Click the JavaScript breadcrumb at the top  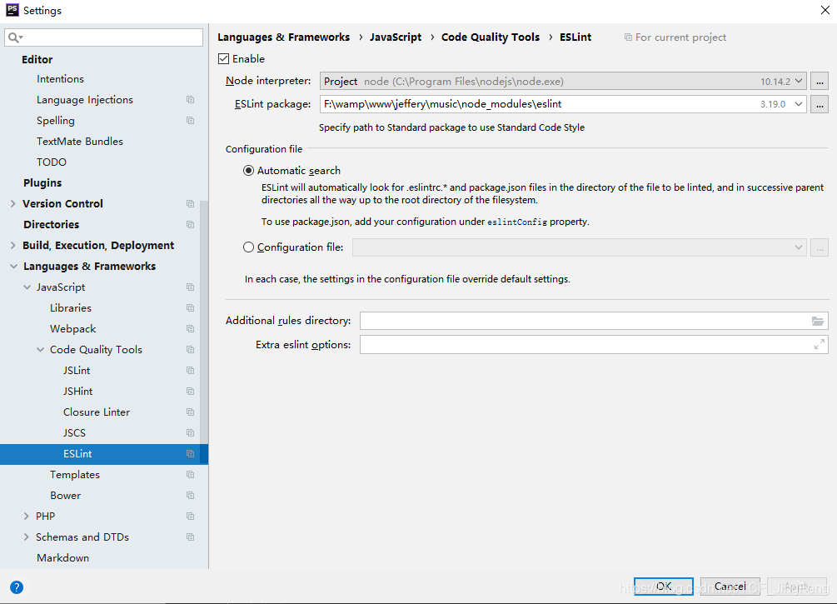tap(396, 37)
